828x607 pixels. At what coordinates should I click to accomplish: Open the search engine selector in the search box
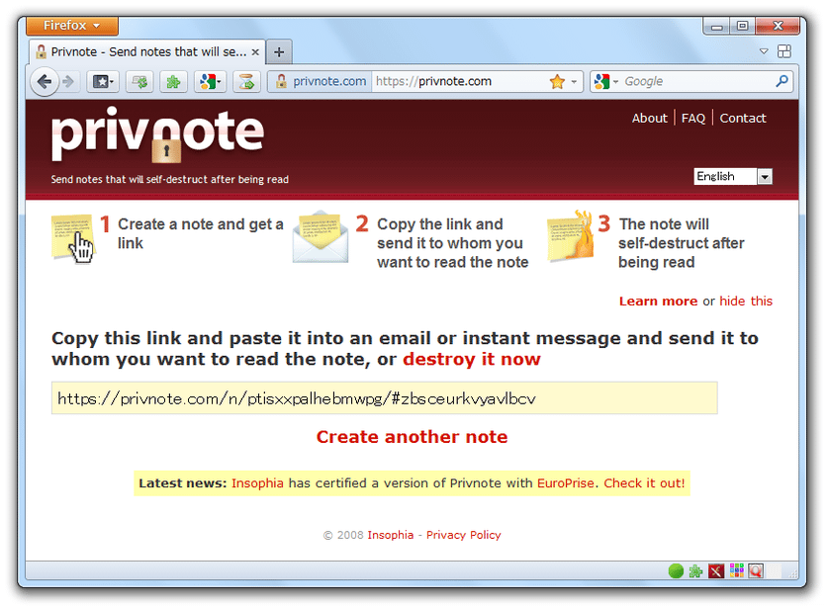[605, 81]
